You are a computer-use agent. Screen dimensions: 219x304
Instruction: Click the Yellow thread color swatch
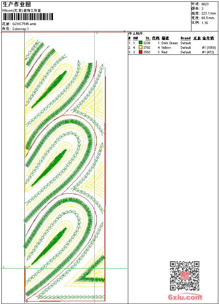(x=141, y=47)
